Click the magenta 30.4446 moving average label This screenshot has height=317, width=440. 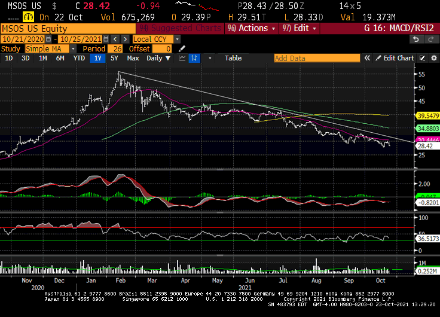428,140
